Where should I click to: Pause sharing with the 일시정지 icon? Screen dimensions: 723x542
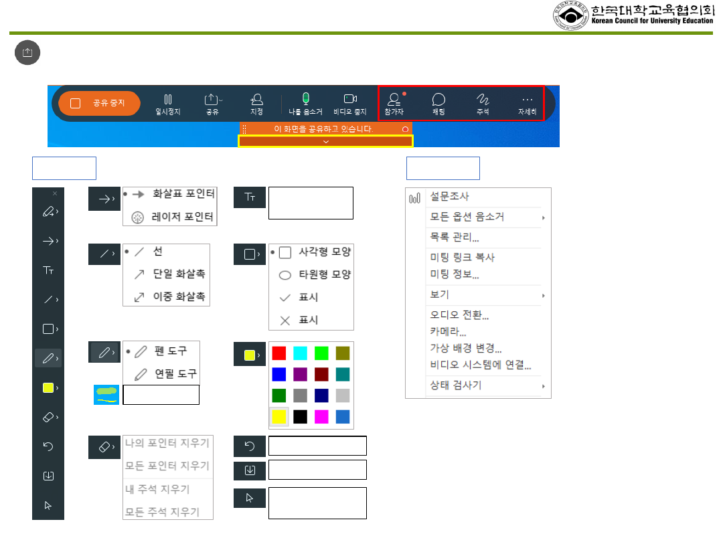167,104
